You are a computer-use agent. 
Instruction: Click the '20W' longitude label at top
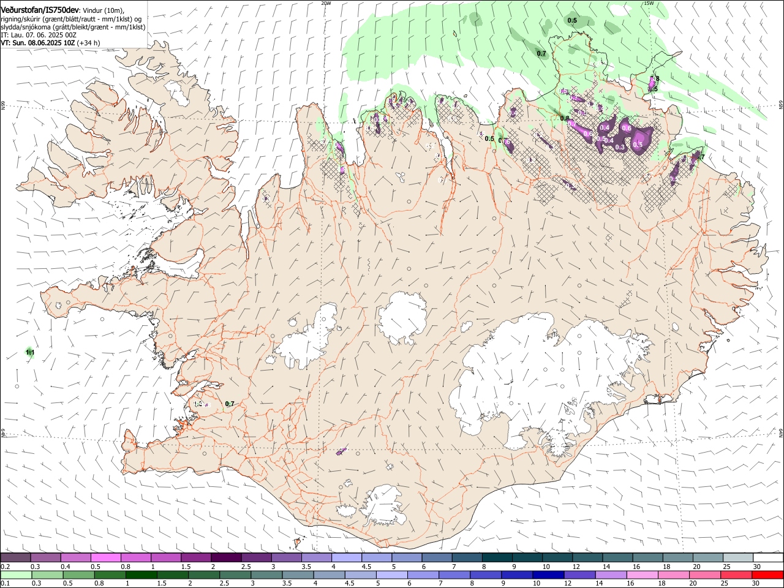coord(326,3)
